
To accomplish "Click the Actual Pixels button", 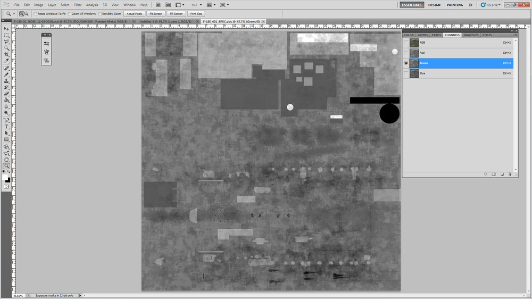I will click(134, 14).
